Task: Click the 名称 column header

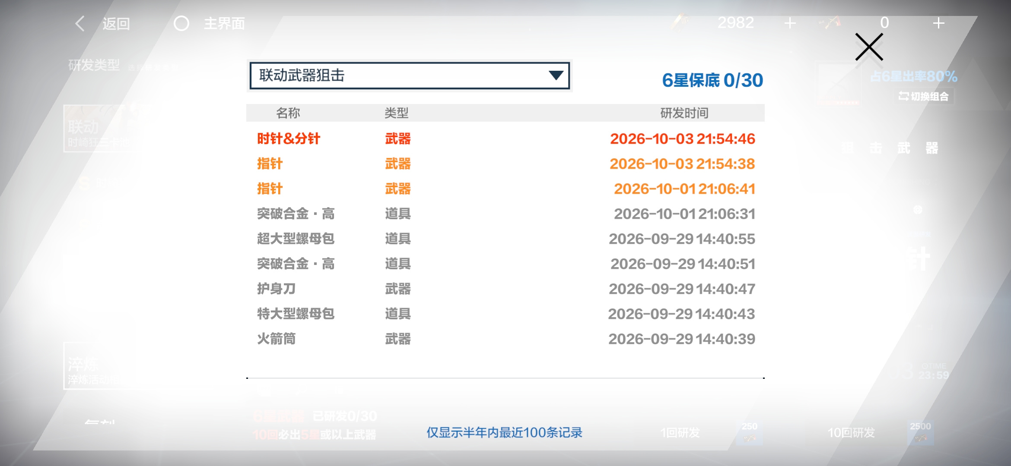Action: [288, 113]
